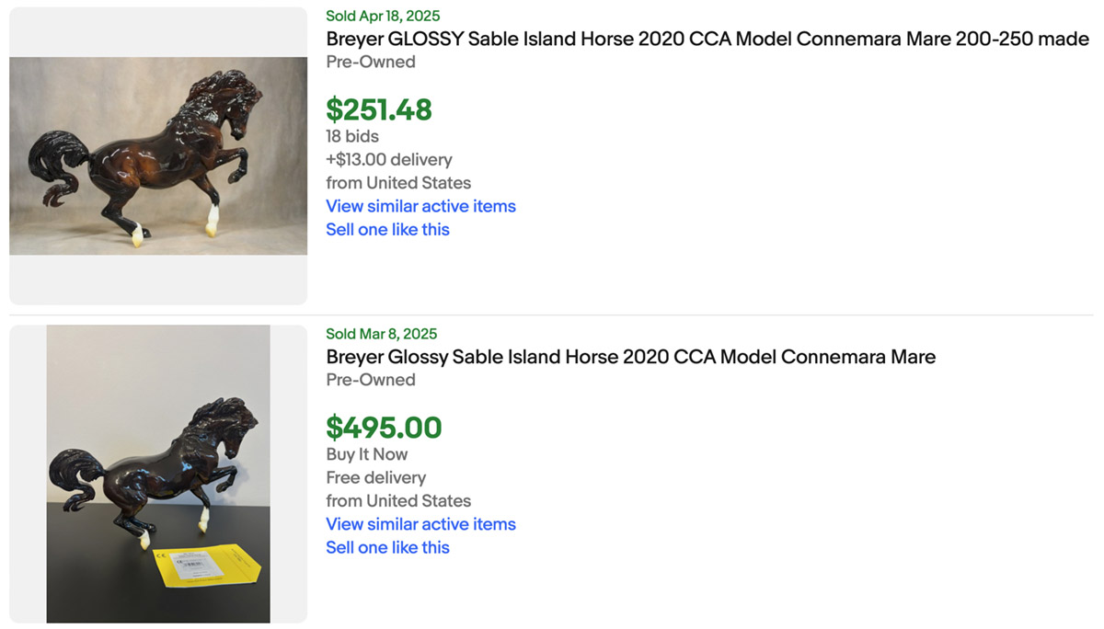The width and height of the screenshot is (1104, 629).
Task: Click the Sold Mar 8, 2025 label
Action: coord(381,334)
